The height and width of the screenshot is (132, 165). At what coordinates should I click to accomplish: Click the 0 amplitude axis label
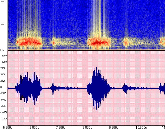point(1,87)
